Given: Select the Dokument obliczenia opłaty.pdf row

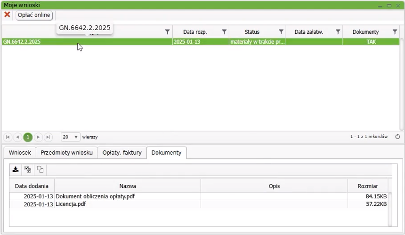Looking at the screenshot, I should [x=95, y=196].
